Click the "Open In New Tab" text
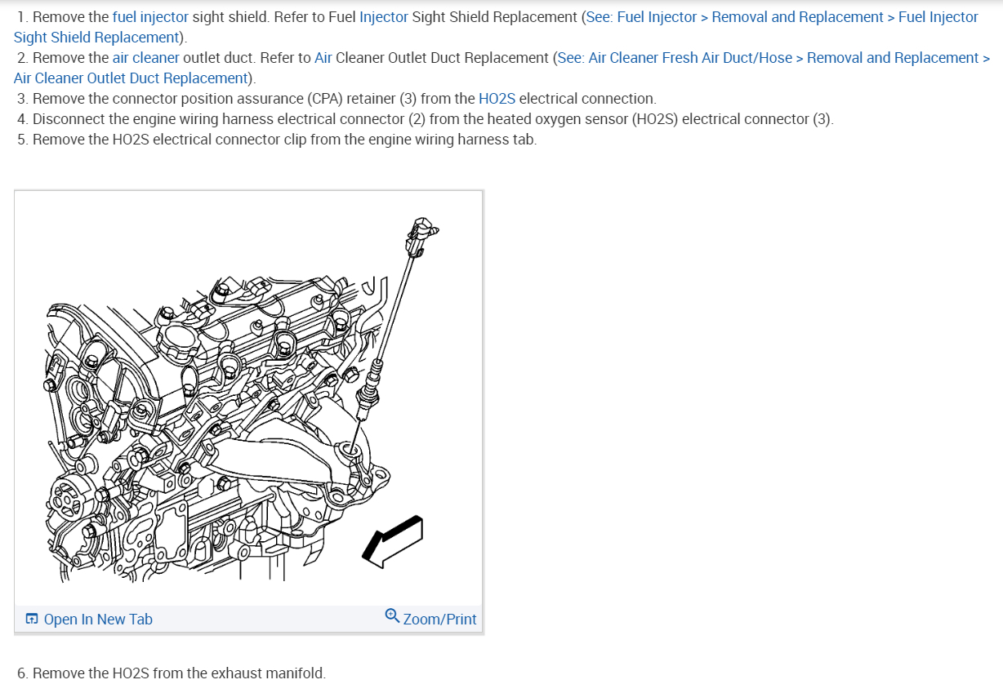The width and height of the screenshot is (1003, 693). click(98, 620)
